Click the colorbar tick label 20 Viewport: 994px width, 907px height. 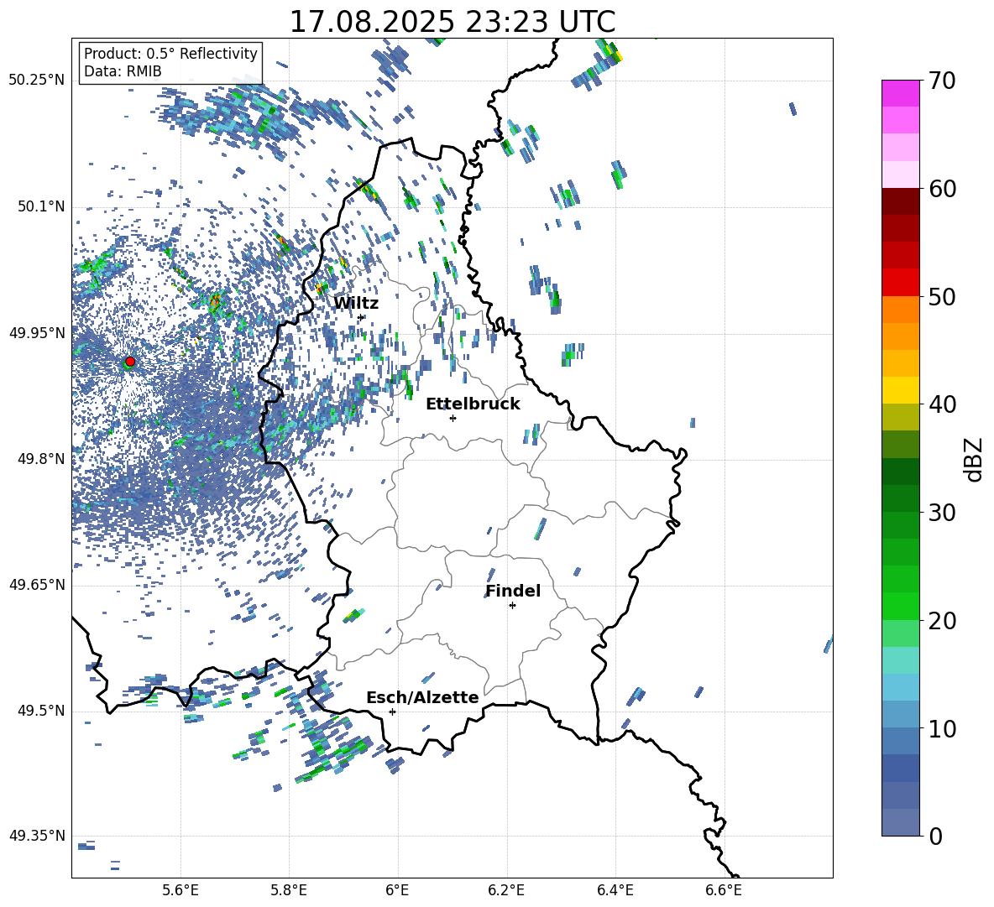pos(942,621)
